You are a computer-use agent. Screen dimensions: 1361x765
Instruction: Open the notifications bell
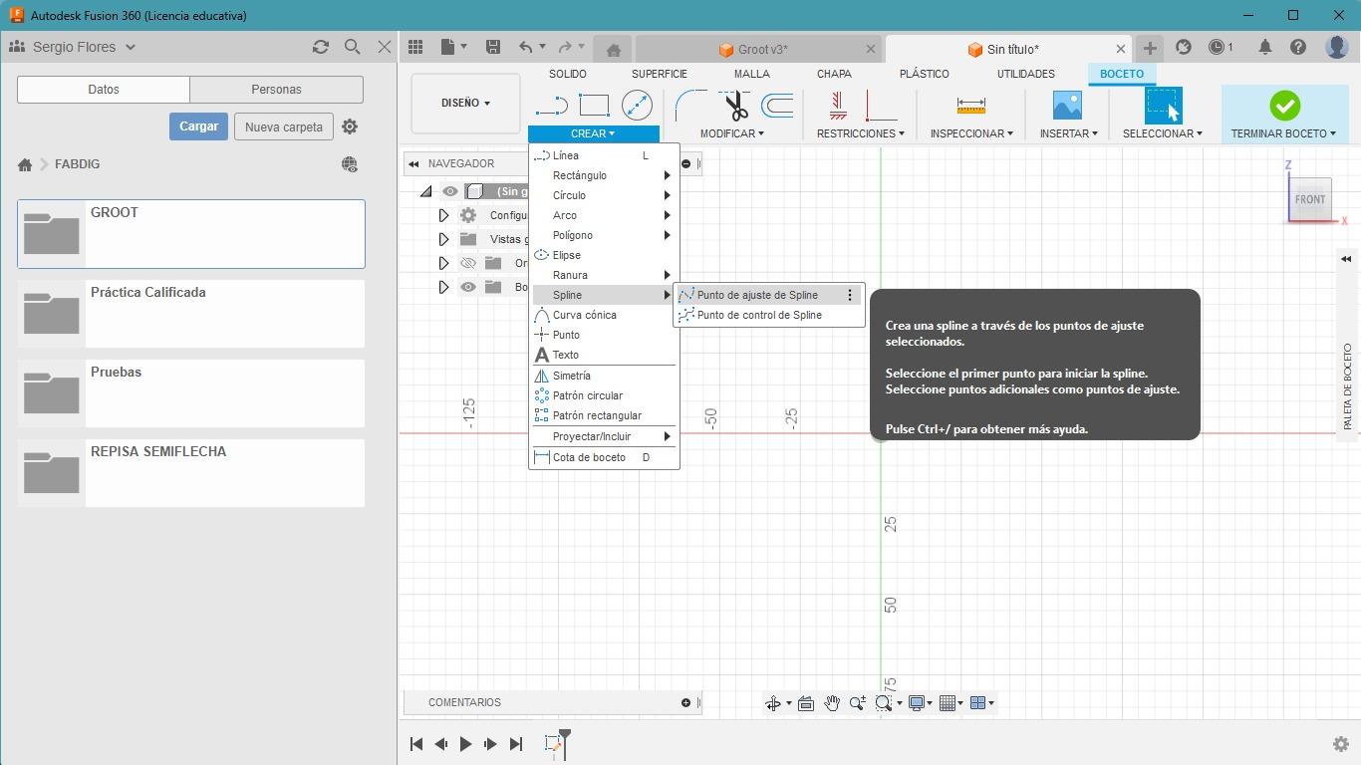click(x=1264, y=47)
